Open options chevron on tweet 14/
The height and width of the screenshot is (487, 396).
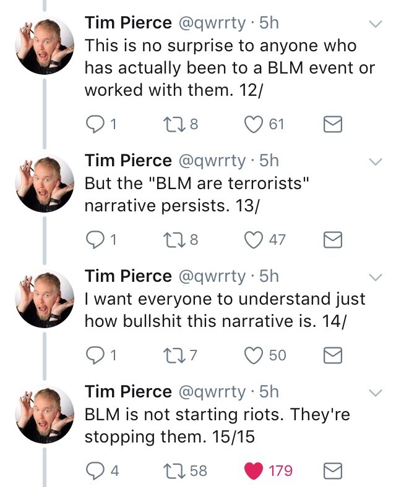tap(375, 276)
